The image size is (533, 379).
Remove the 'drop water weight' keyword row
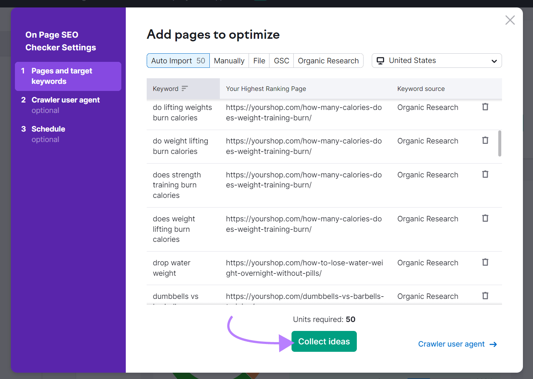pyautogui.click(x=485, y=262)
